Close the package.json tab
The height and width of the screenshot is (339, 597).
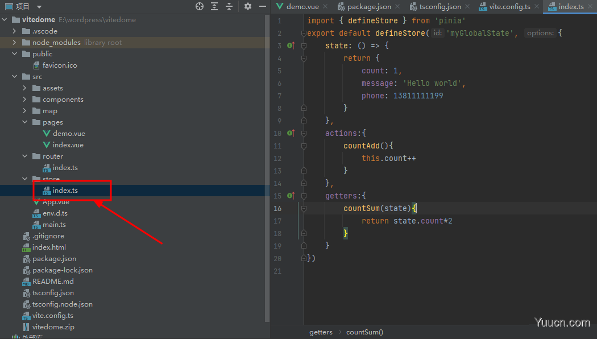pyautogui.click(x=397, y=6)
